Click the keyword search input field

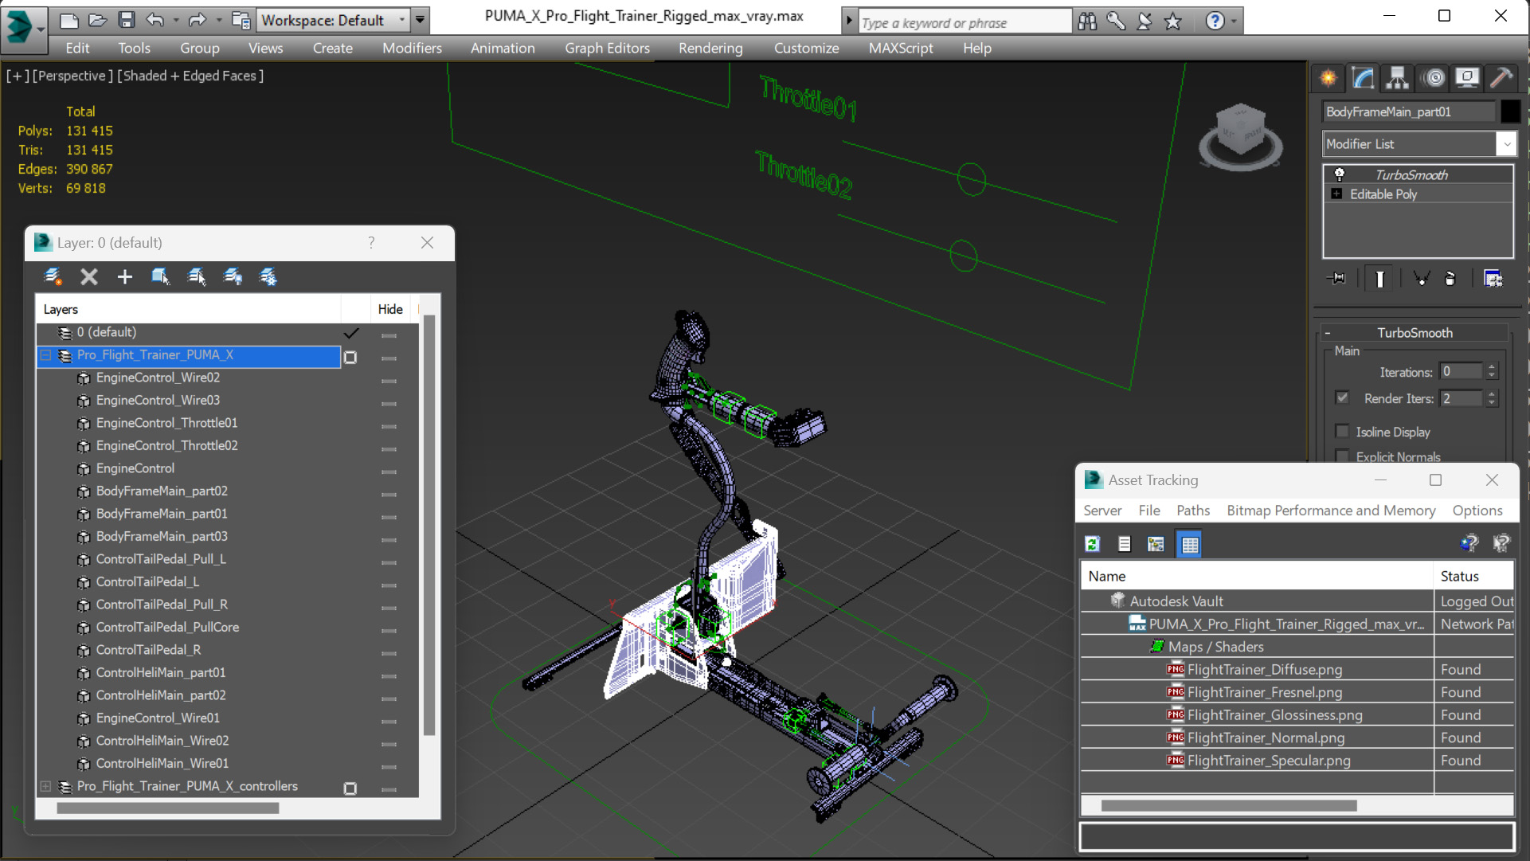point(965,22)
